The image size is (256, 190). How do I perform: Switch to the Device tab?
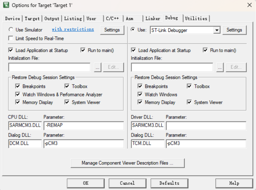(x=13, y=18)
